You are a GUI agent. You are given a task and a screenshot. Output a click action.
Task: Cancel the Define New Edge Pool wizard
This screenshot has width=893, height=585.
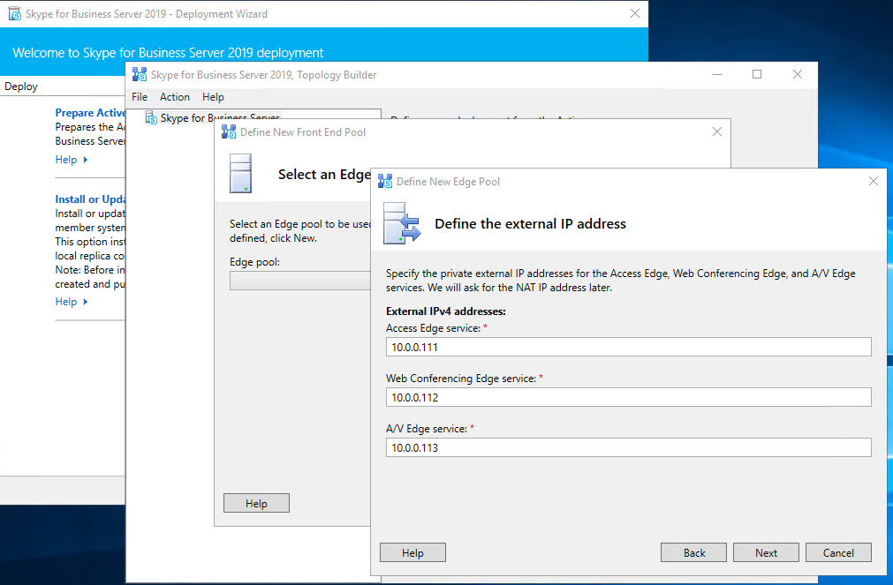point(838,552)
